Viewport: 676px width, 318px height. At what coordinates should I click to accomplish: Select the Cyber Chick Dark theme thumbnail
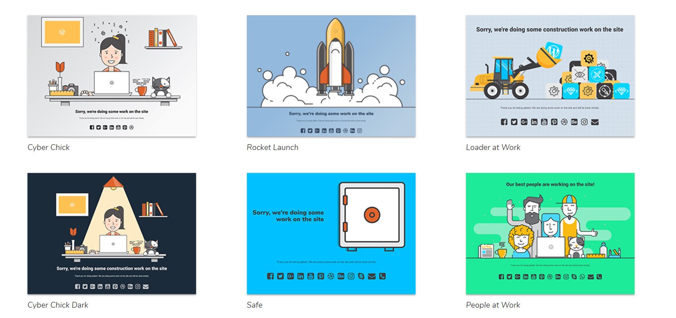pos(112,234)
